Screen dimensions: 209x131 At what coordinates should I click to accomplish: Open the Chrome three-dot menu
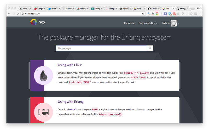pos(200,14)
